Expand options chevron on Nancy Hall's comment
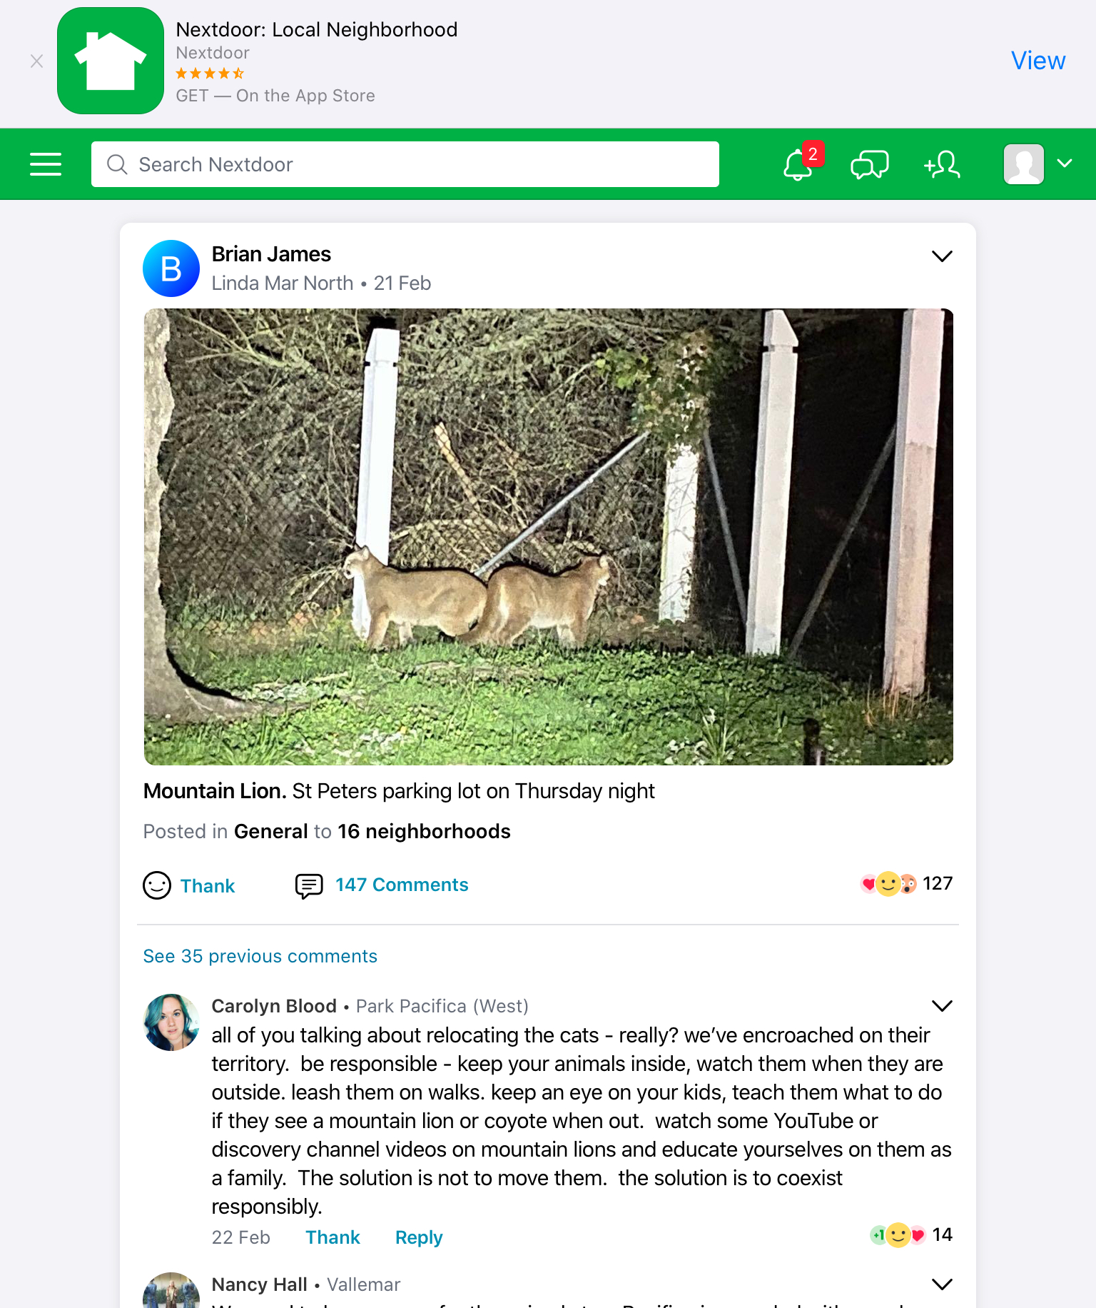 coord(942,1284)
